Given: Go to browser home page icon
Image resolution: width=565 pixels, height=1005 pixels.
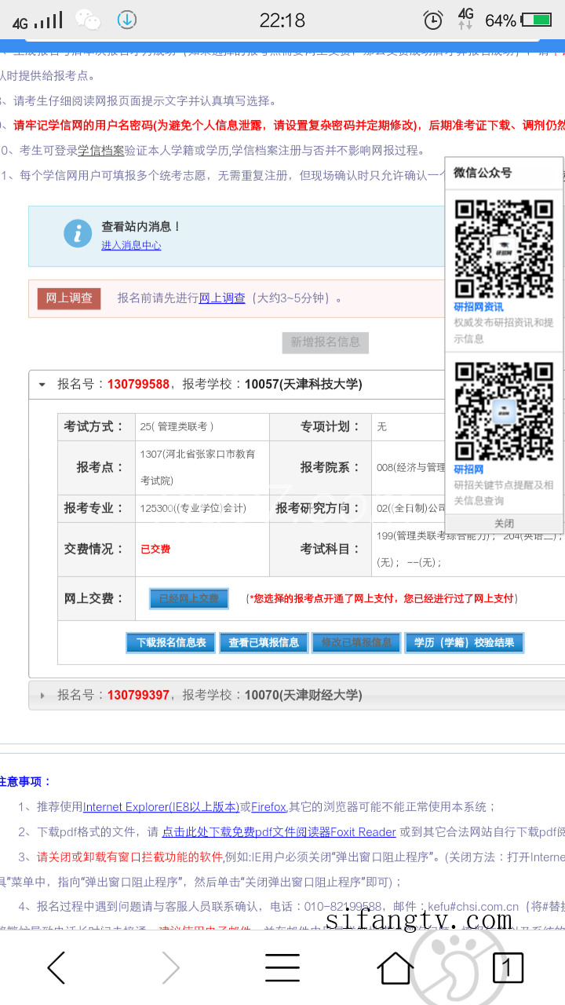Looking at the screenshot, I should click(x=395, y=968).
